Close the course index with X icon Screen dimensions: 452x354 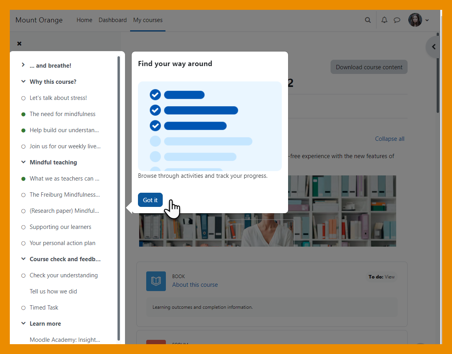19,44
